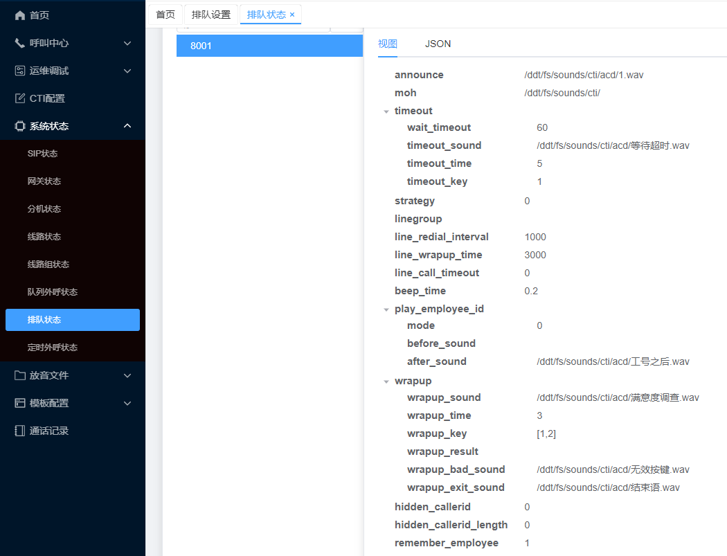Switch to the JSON view tab
This screenshot has height=556, width=727.
point(438,44)
